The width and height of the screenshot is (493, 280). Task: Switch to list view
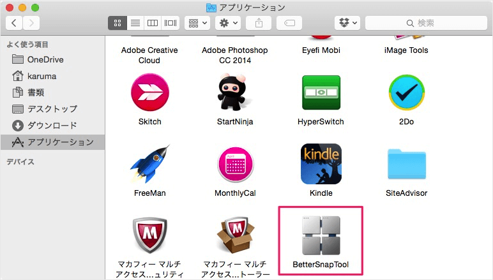[135, 23]
